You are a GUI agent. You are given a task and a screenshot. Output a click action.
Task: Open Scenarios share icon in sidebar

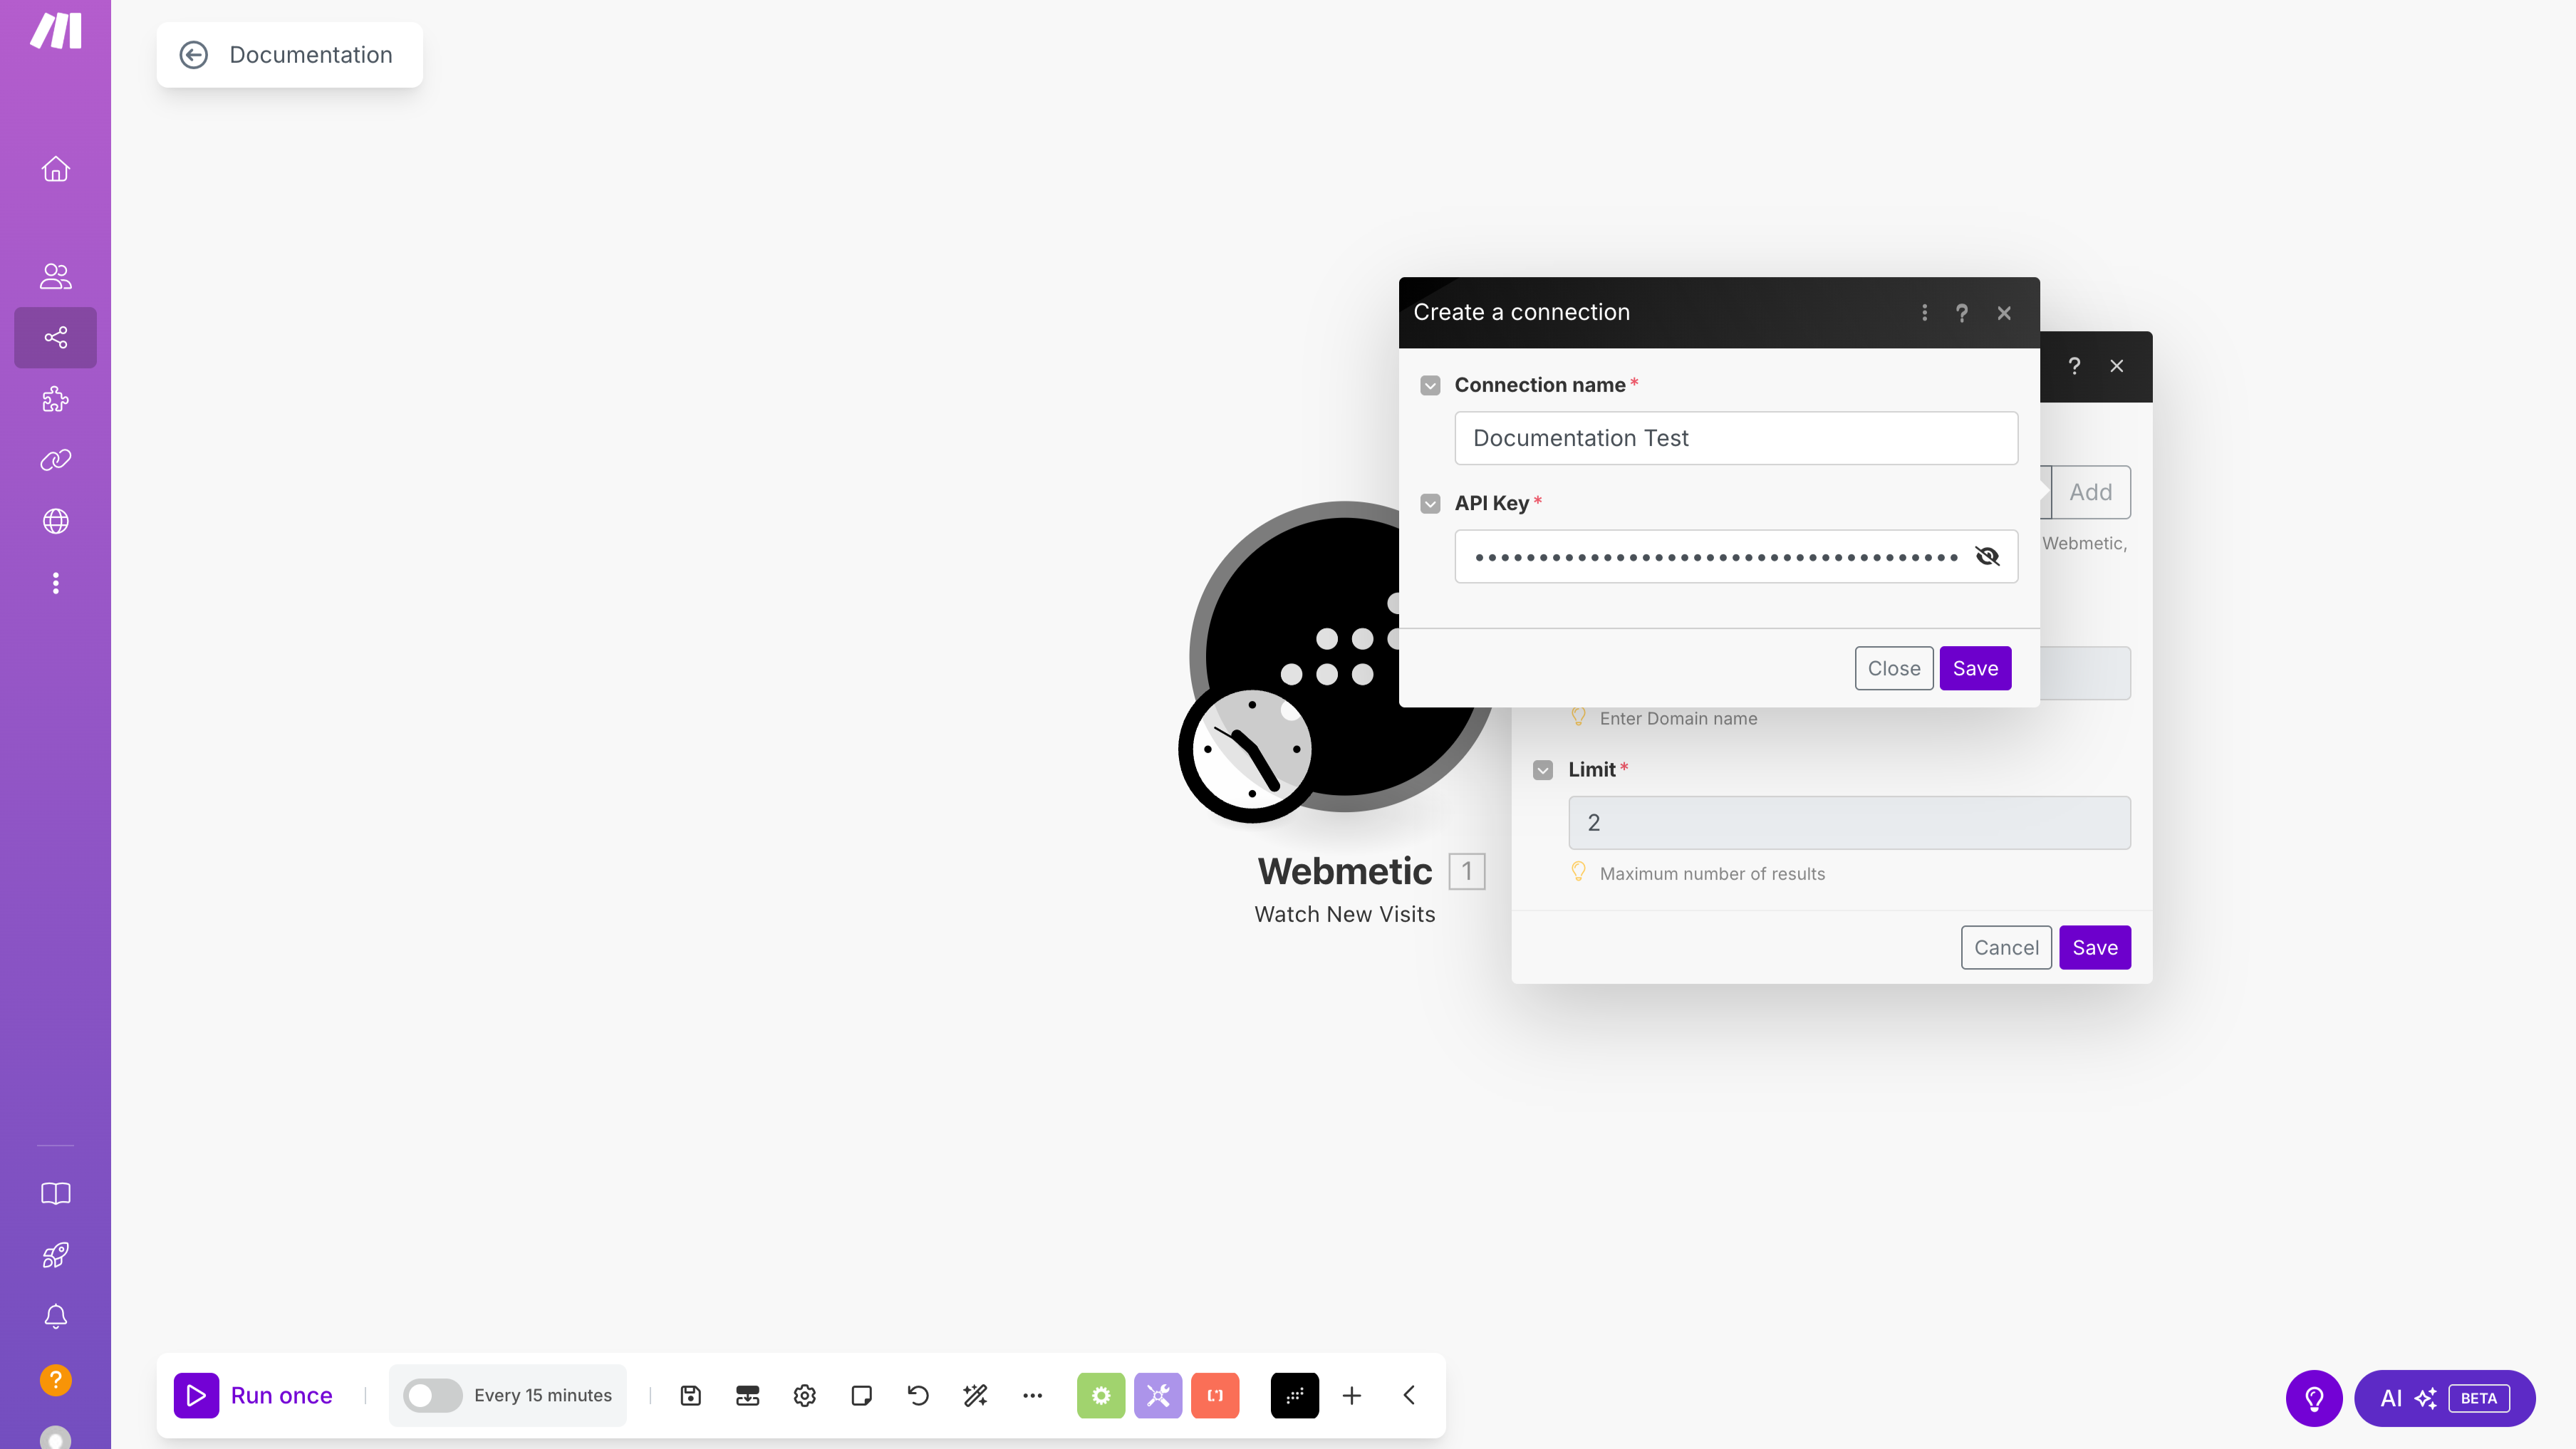coord(56,337)
